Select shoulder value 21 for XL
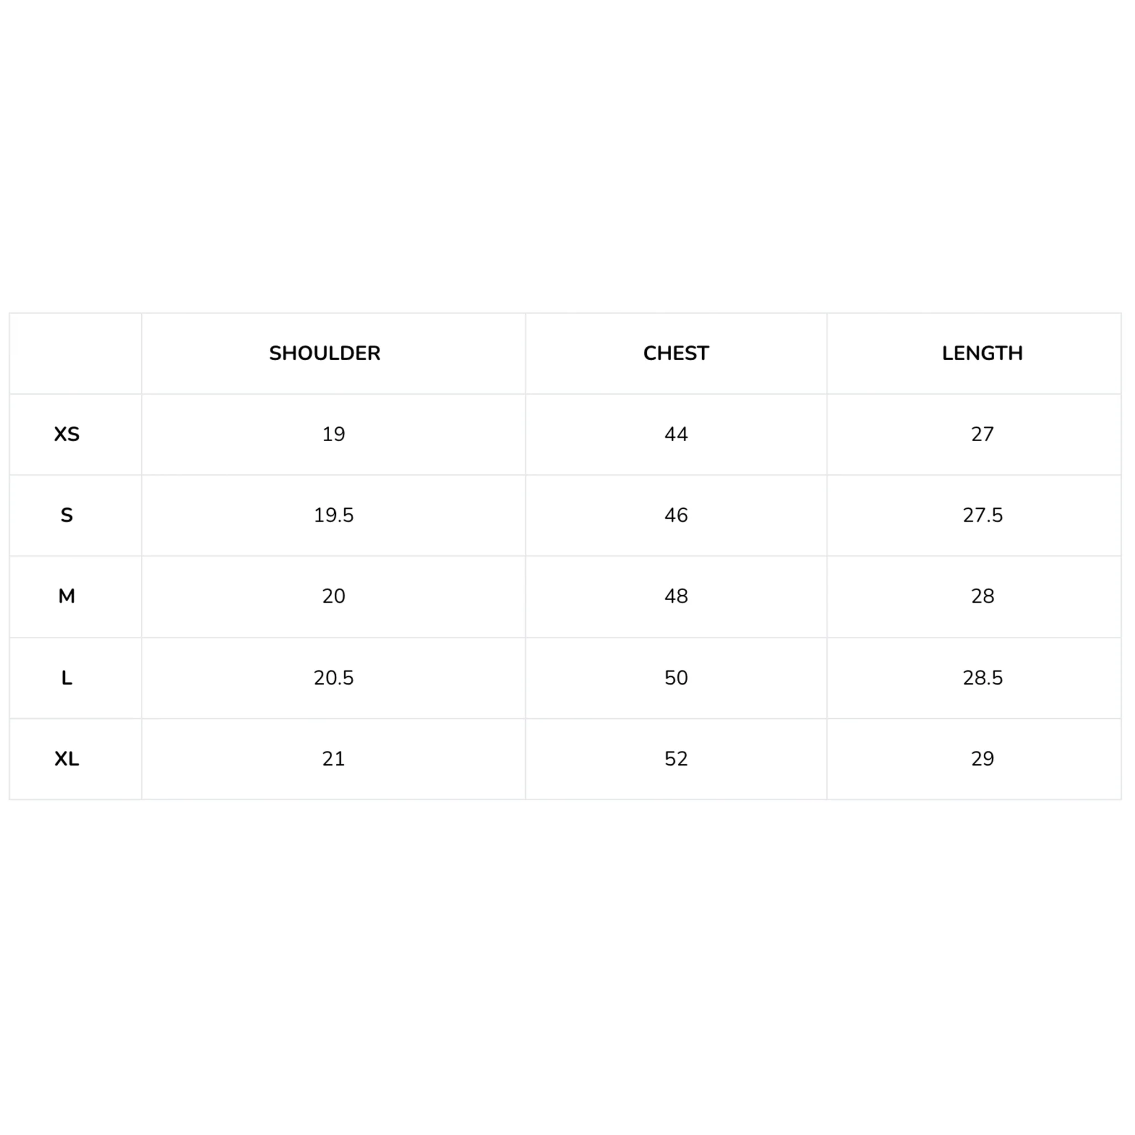Viewport: 1135px width, 1135px height. 333,759
